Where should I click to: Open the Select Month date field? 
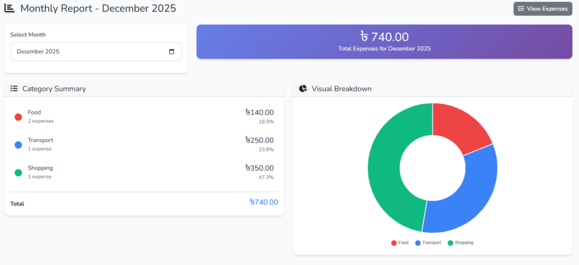[x=93, y=52]
